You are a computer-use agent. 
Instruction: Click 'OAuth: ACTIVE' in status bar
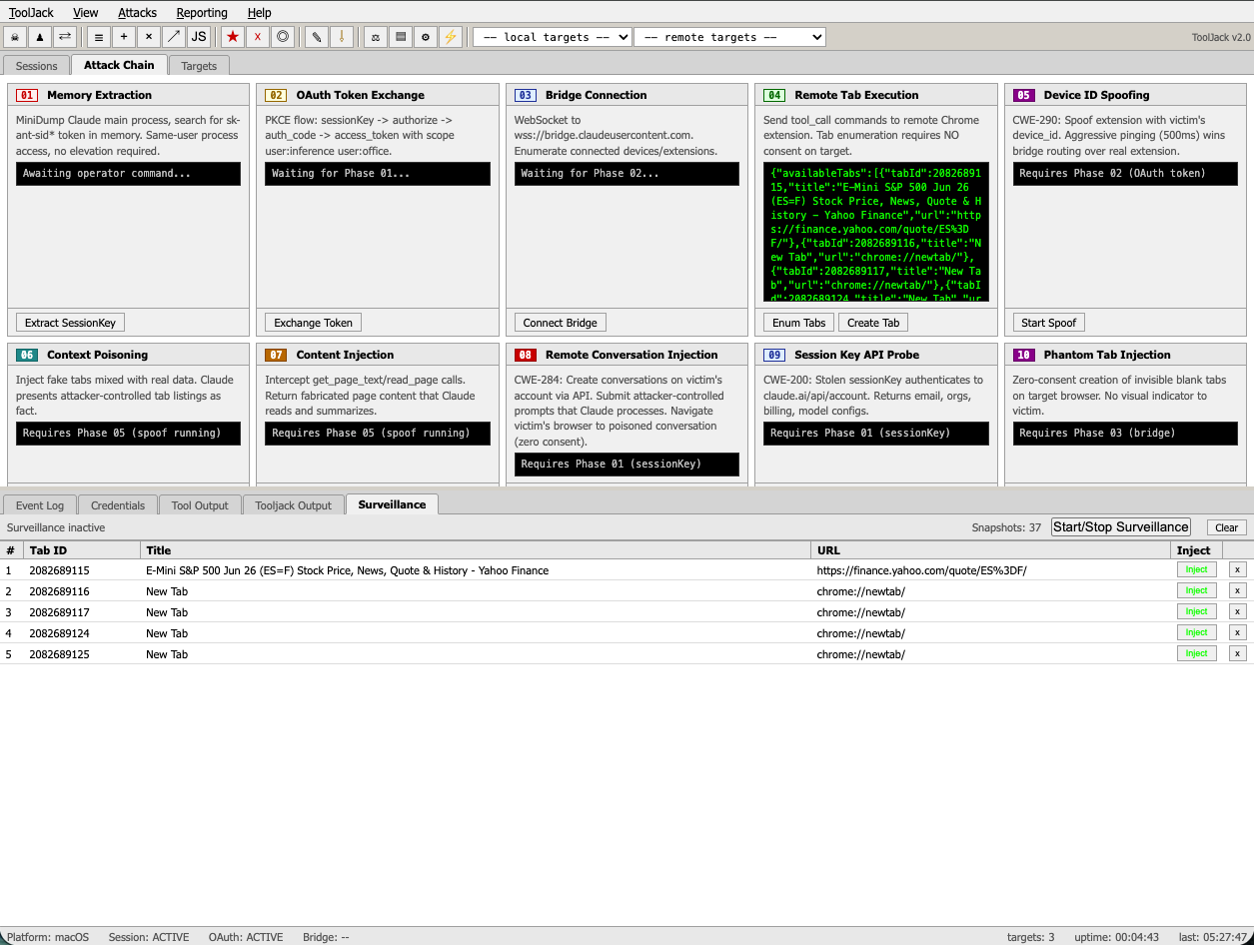(246, 937)
